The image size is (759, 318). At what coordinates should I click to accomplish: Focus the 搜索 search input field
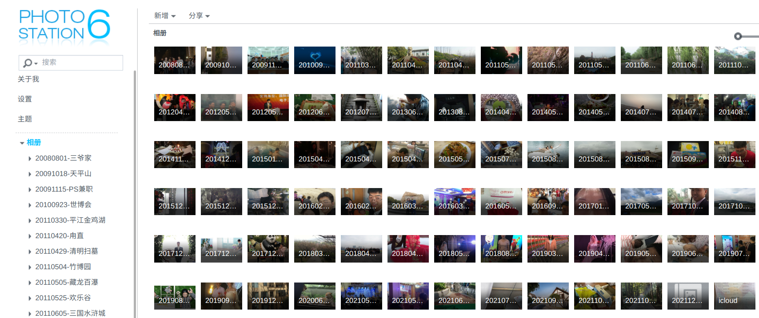[80, 63]
